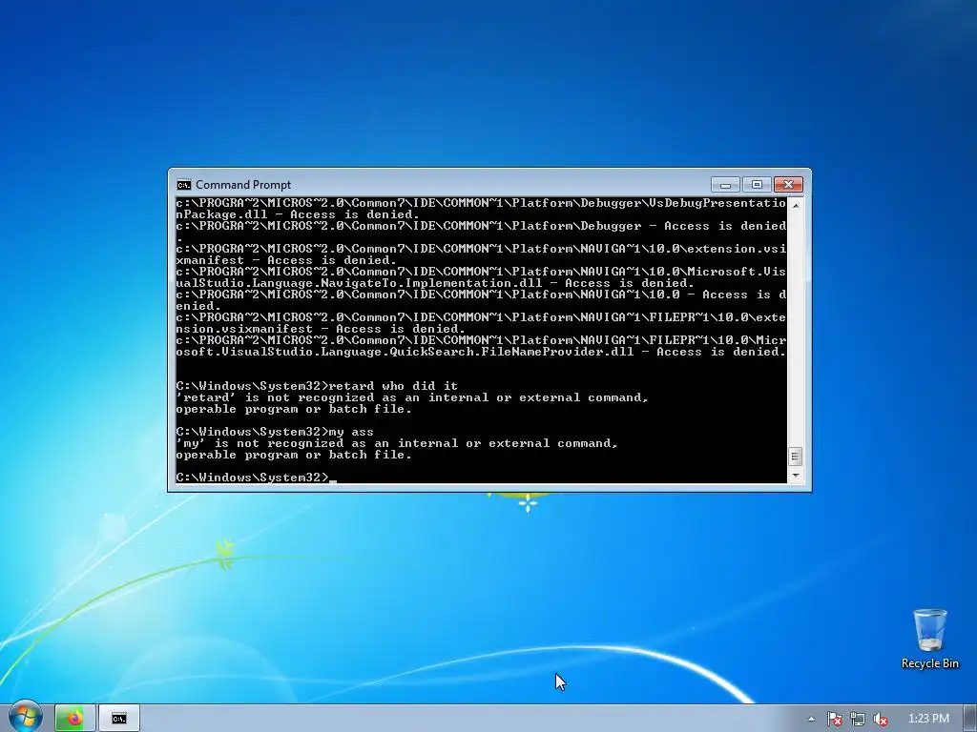Click the text 'retard who did it'
Screen dimensions: 977x732
pos(393,386)
